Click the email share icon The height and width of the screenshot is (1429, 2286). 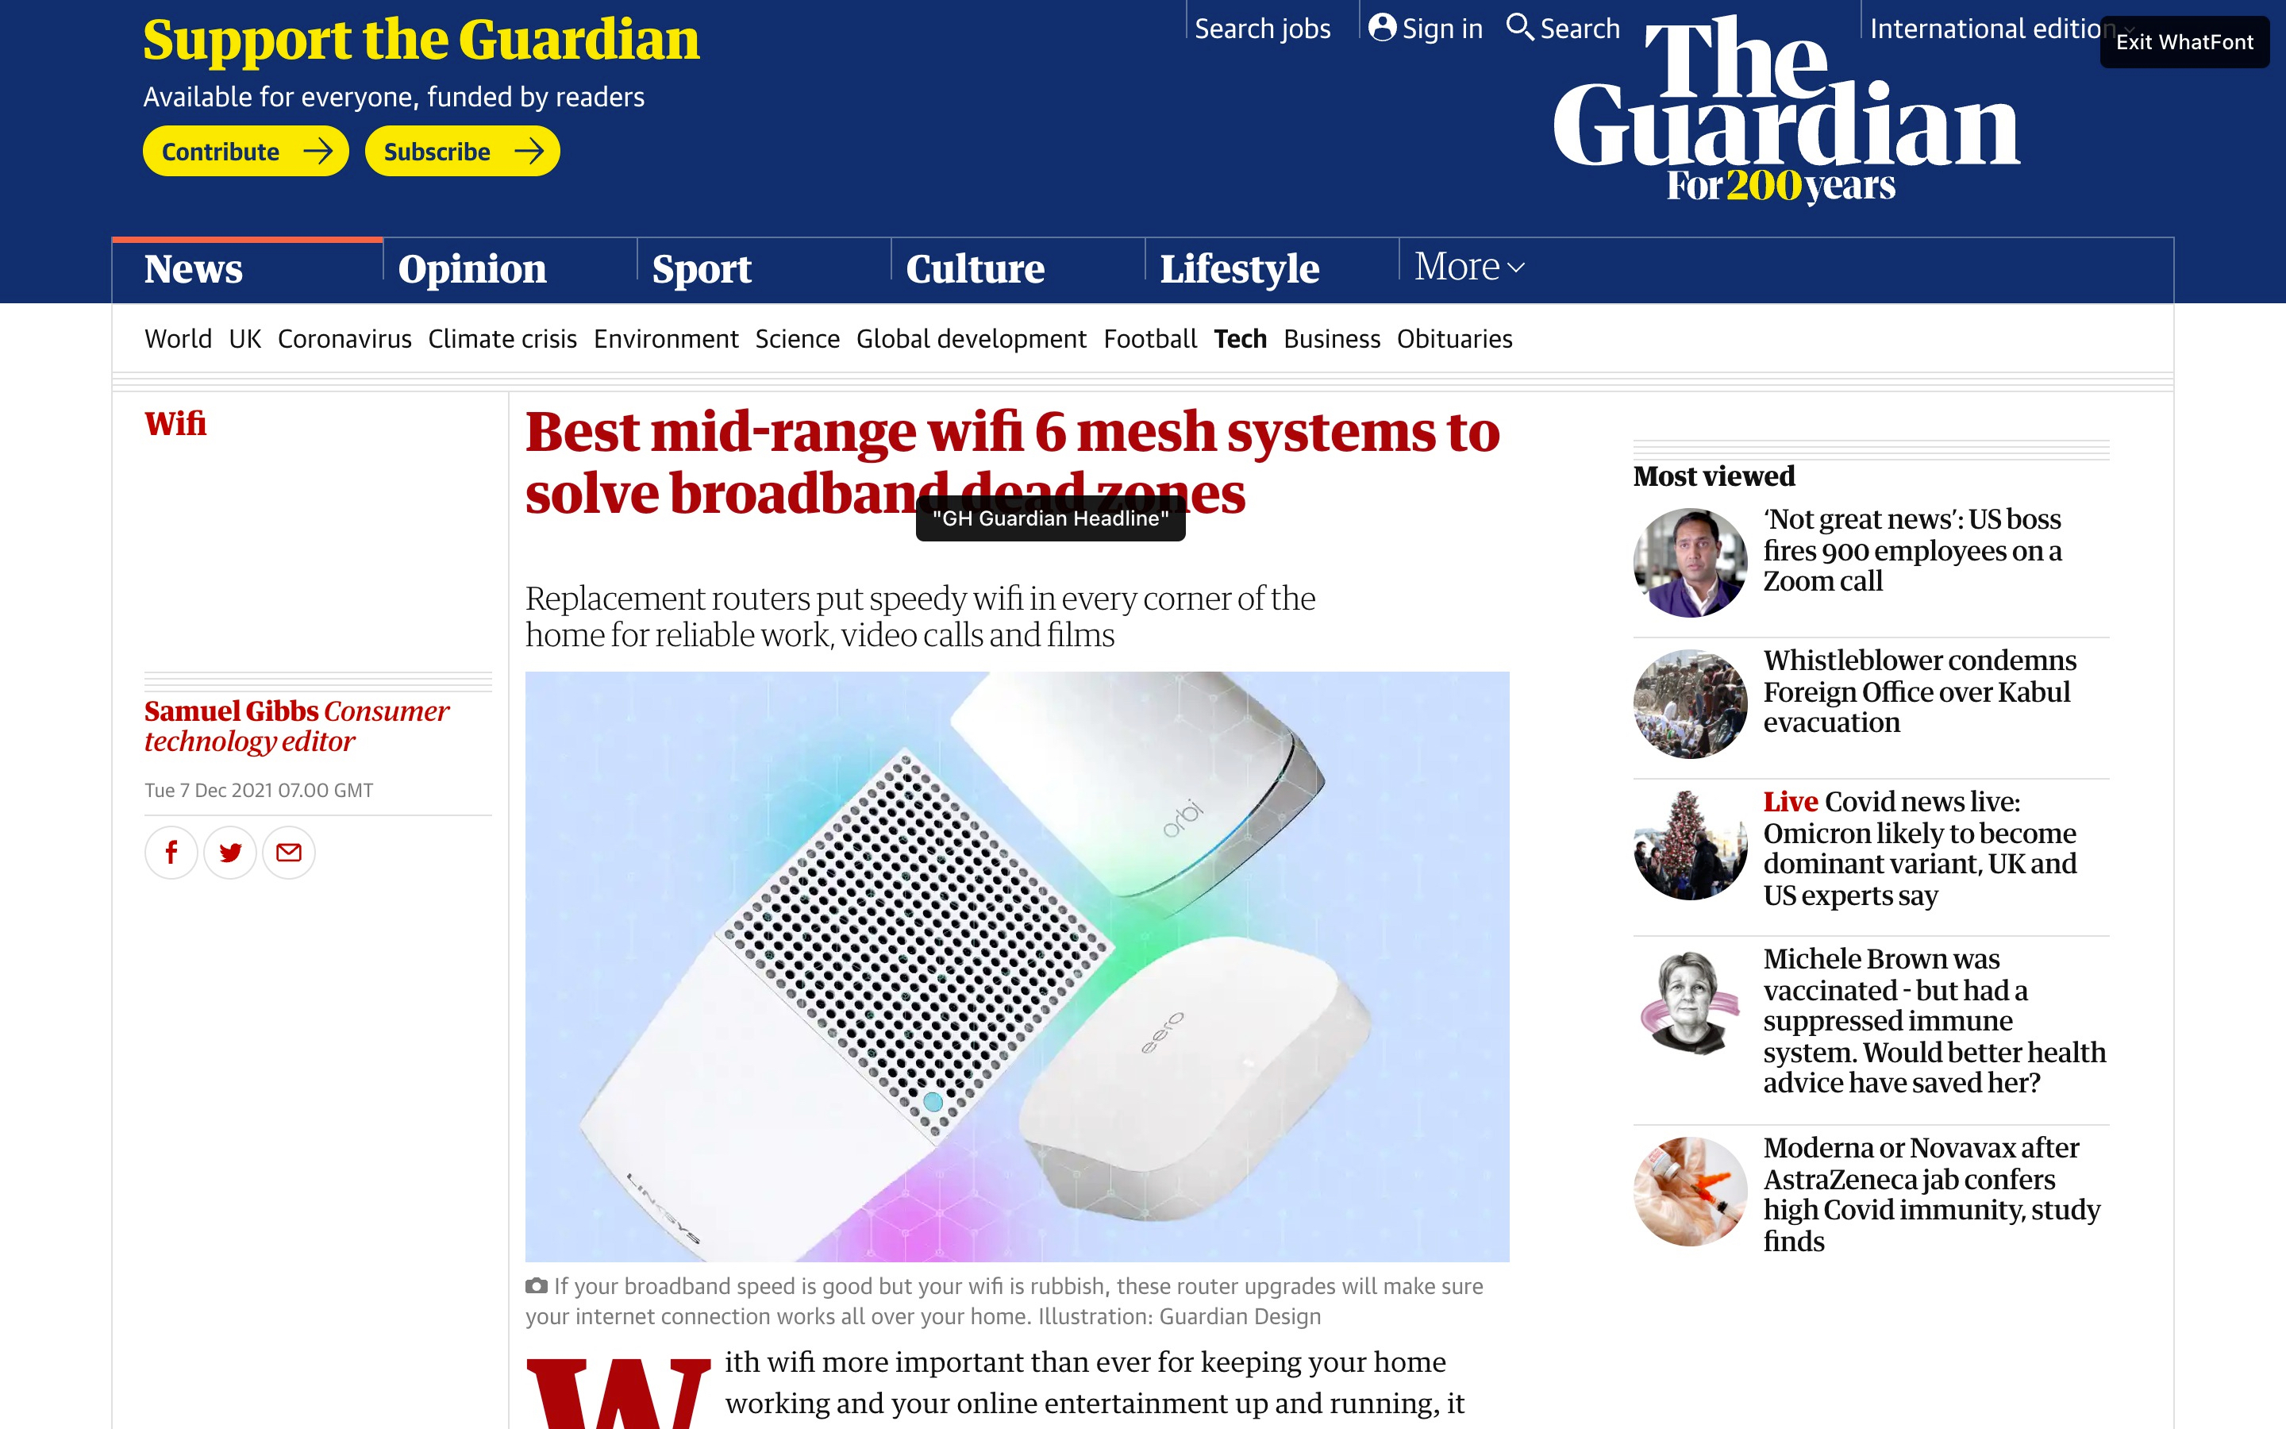(x=290, y=851)
